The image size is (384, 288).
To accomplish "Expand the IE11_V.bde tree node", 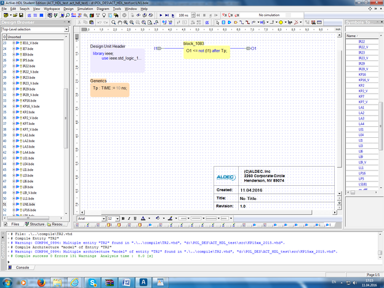I will [14, 43].
